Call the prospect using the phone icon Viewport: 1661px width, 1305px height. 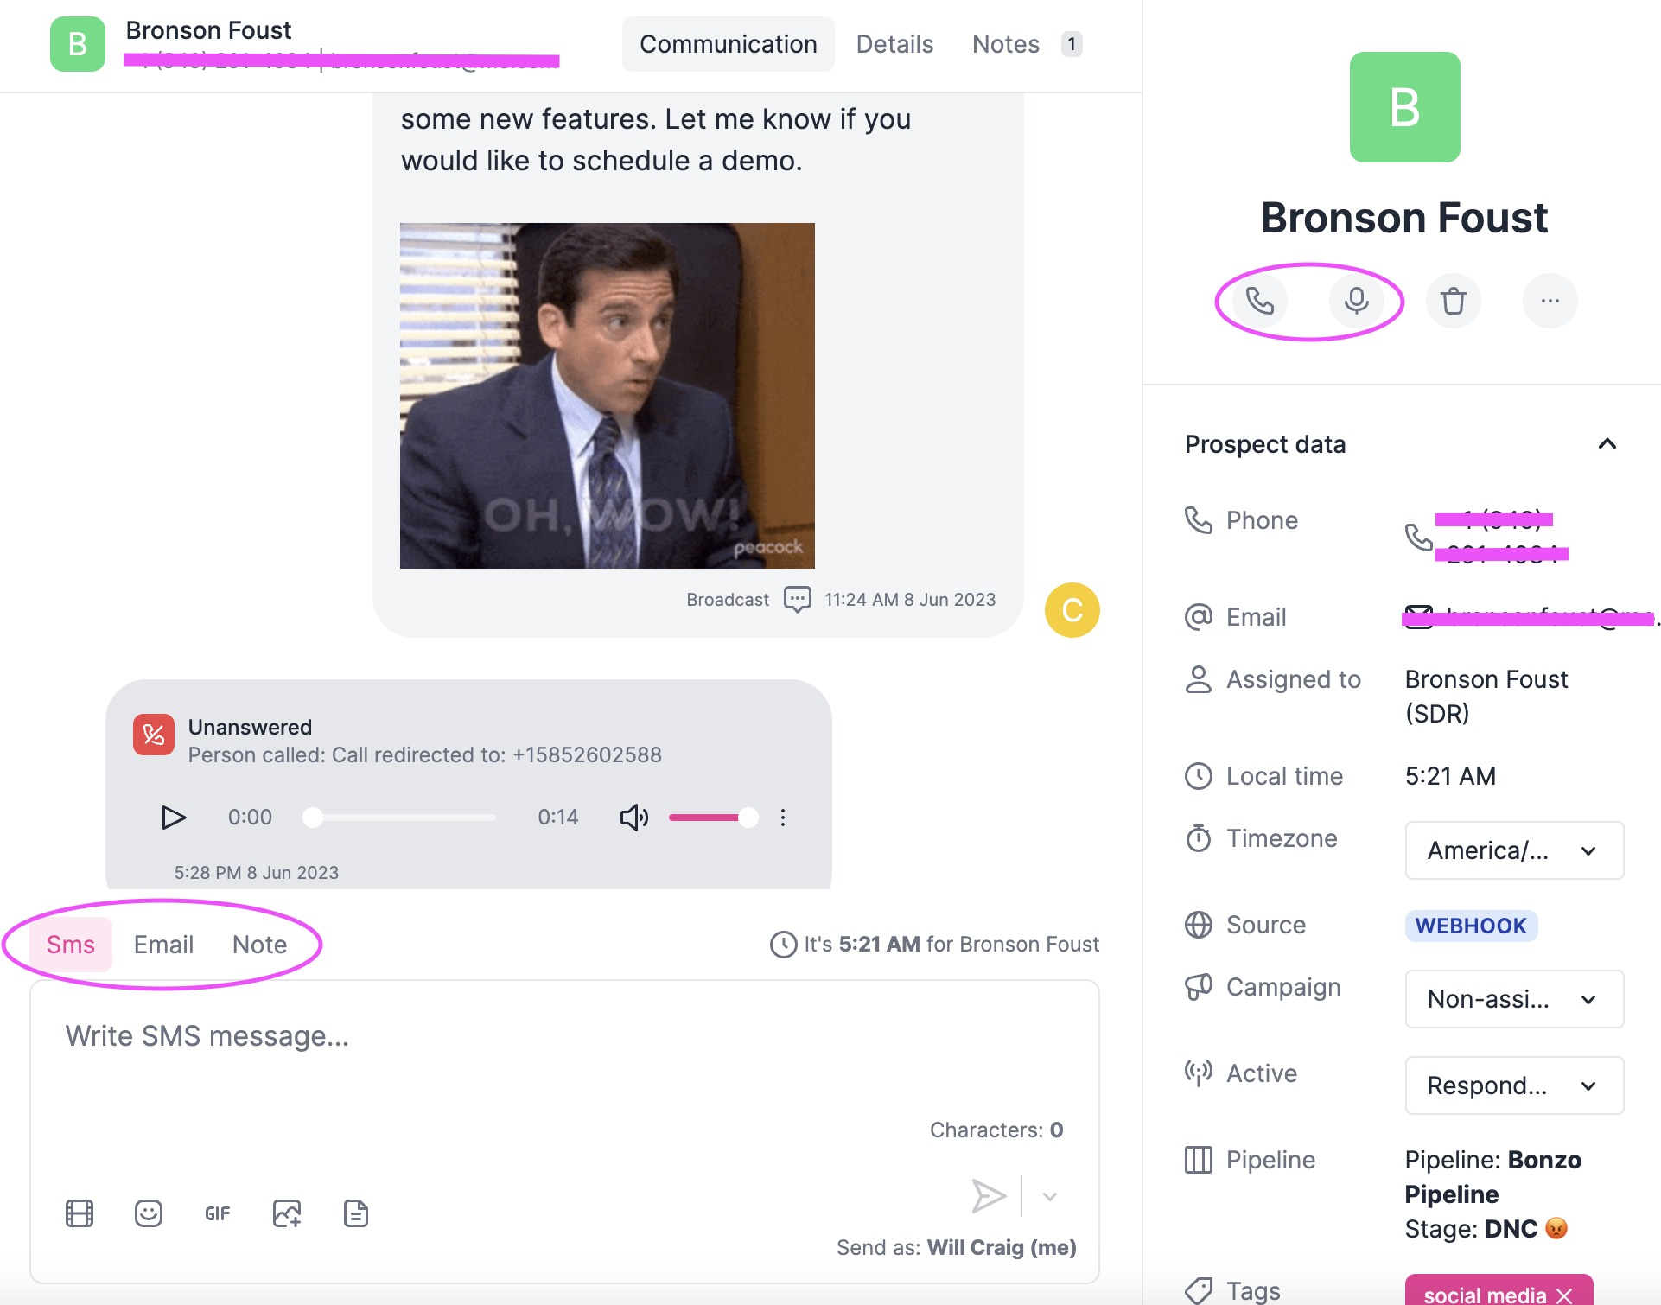[1258, 301]
